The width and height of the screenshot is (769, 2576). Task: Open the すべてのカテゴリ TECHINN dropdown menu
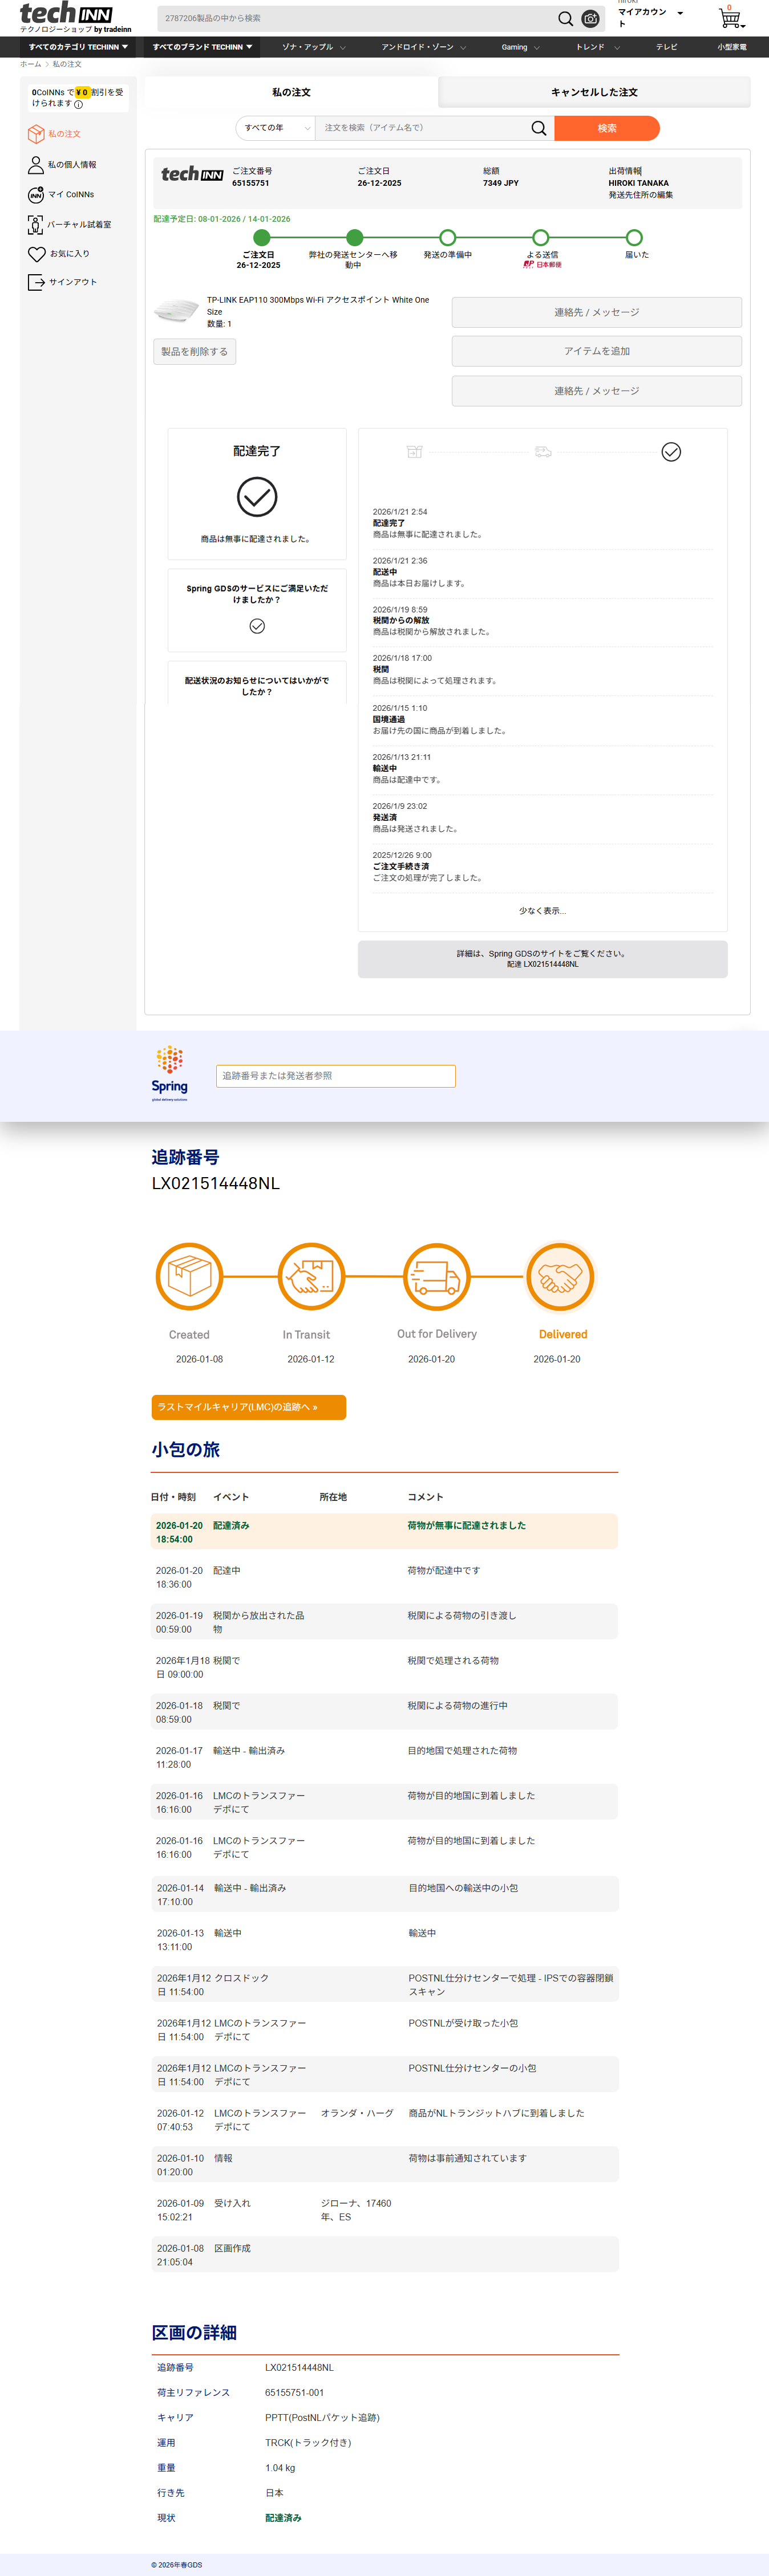78,47
